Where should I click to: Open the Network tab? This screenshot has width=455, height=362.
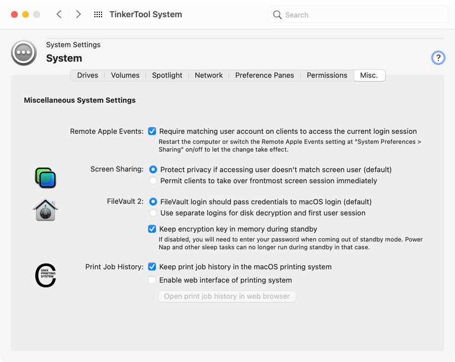click(x=209, y=75)
